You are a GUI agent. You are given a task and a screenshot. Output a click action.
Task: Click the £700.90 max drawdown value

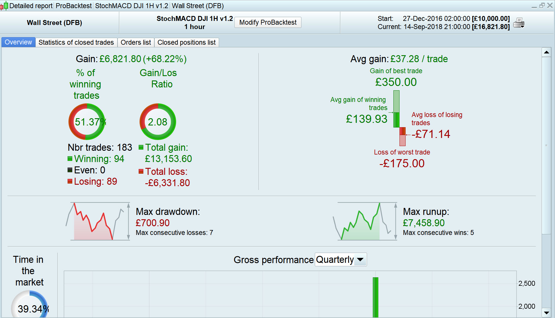point(153,223)
